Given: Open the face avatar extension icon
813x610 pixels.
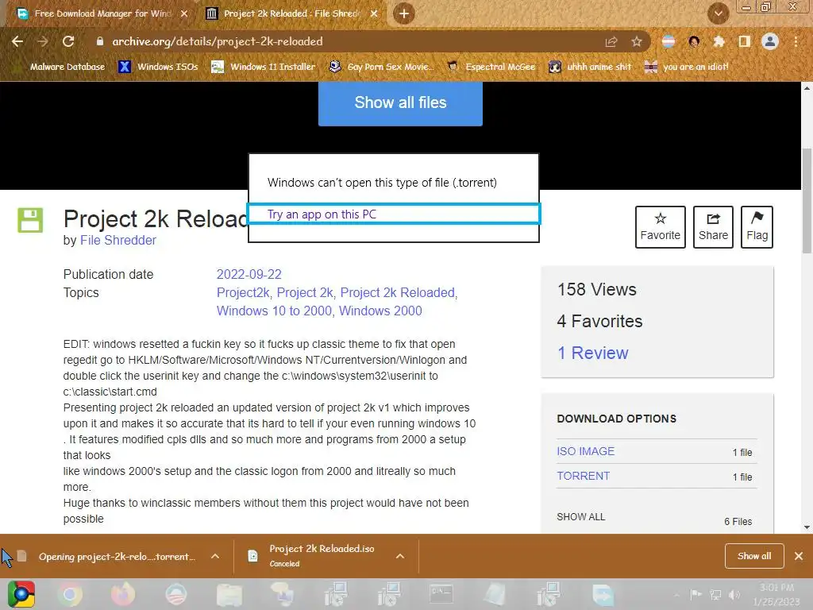Looking at the screenshot, I should click(694, 41).
